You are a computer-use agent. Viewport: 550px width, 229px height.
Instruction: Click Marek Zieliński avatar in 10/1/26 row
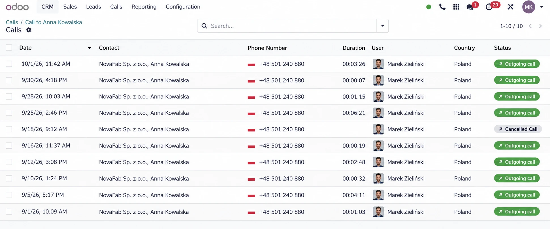coord(378,64)
